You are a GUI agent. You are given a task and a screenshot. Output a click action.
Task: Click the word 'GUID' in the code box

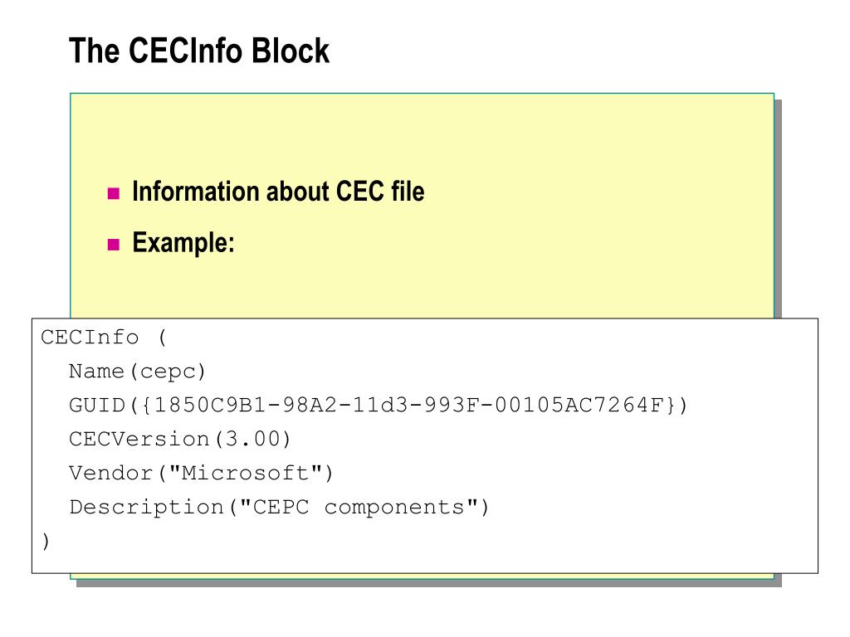tap(97, 405)
